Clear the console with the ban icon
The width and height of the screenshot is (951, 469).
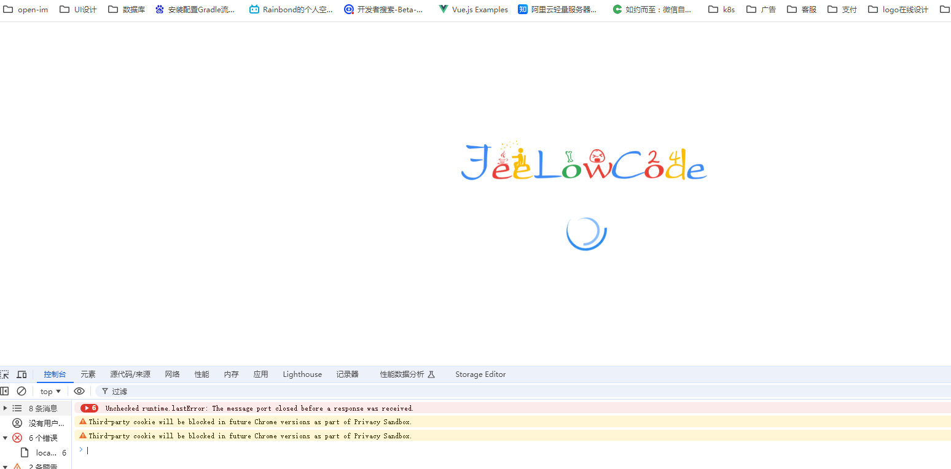22,391
